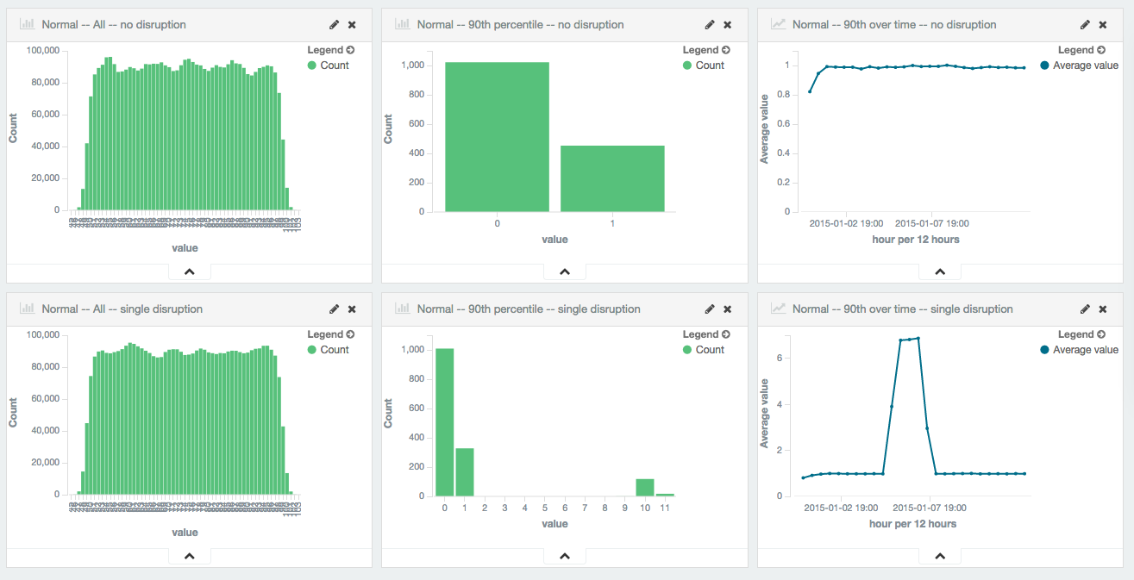The width and height of the screenshot is (1134, 580).
Task: Click the value 0 bar in no disruption percentile chart
Action: pyautogui.click(x=497, y=136)
